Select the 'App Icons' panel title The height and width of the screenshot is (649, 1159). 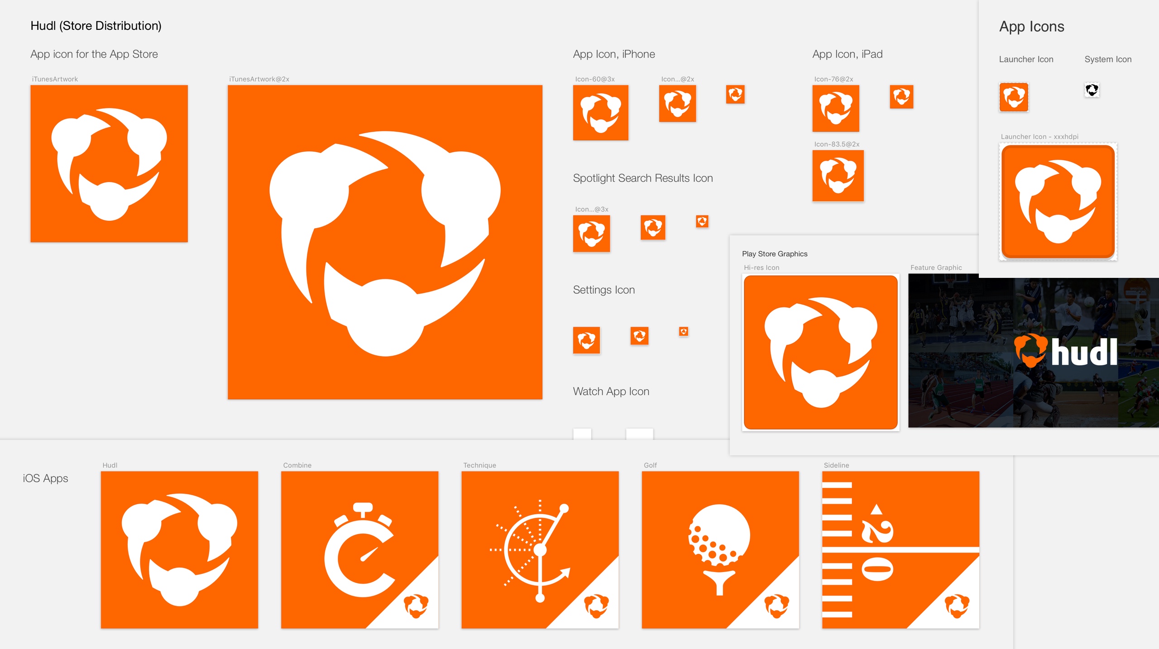tap(1032, 27)
